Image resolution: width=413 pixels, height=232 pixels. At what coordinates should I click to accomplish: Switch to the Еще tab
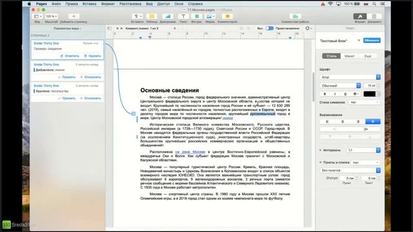click(x=368, y=56)
